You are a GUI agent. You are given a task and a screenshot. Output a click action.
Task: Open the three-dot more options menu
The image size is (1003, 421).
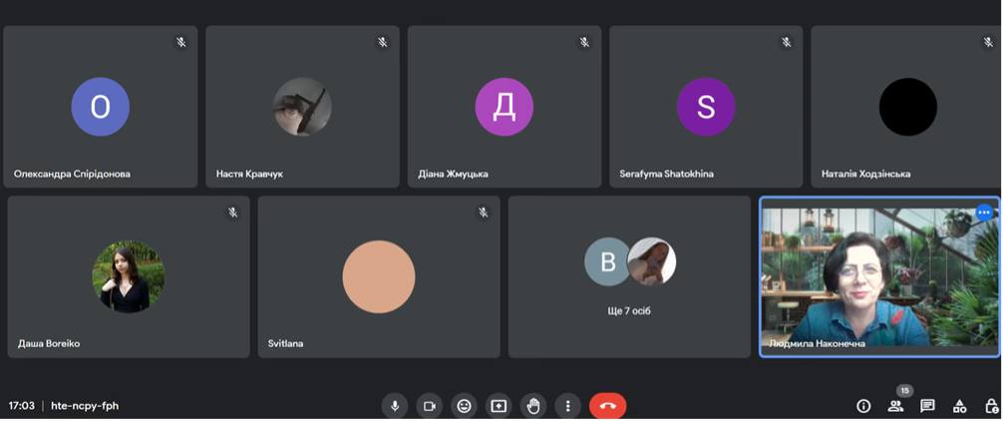(x=567, y=406)
